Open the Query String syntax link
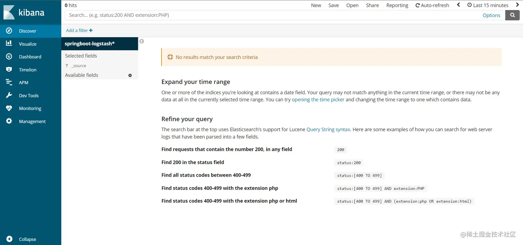The height and width of the screenshot is (245, 523). click(328, 129)
